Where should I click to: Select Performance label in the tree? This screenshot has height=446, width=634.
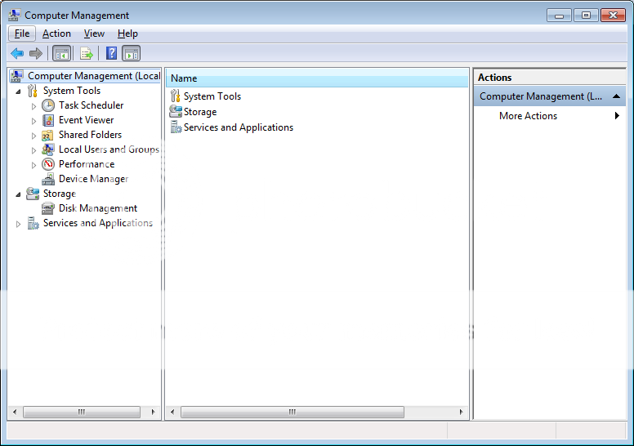click(87, 164)
